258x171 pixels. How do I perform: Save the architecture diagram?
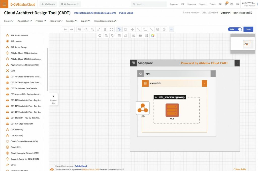coord(248,29)
